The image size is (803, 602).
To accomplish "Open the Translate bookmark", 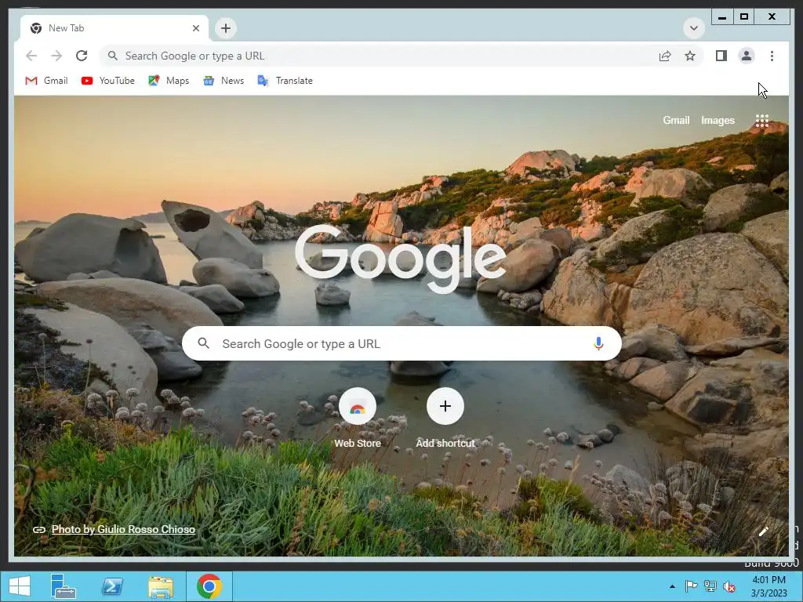I will (x=285, y=81).
